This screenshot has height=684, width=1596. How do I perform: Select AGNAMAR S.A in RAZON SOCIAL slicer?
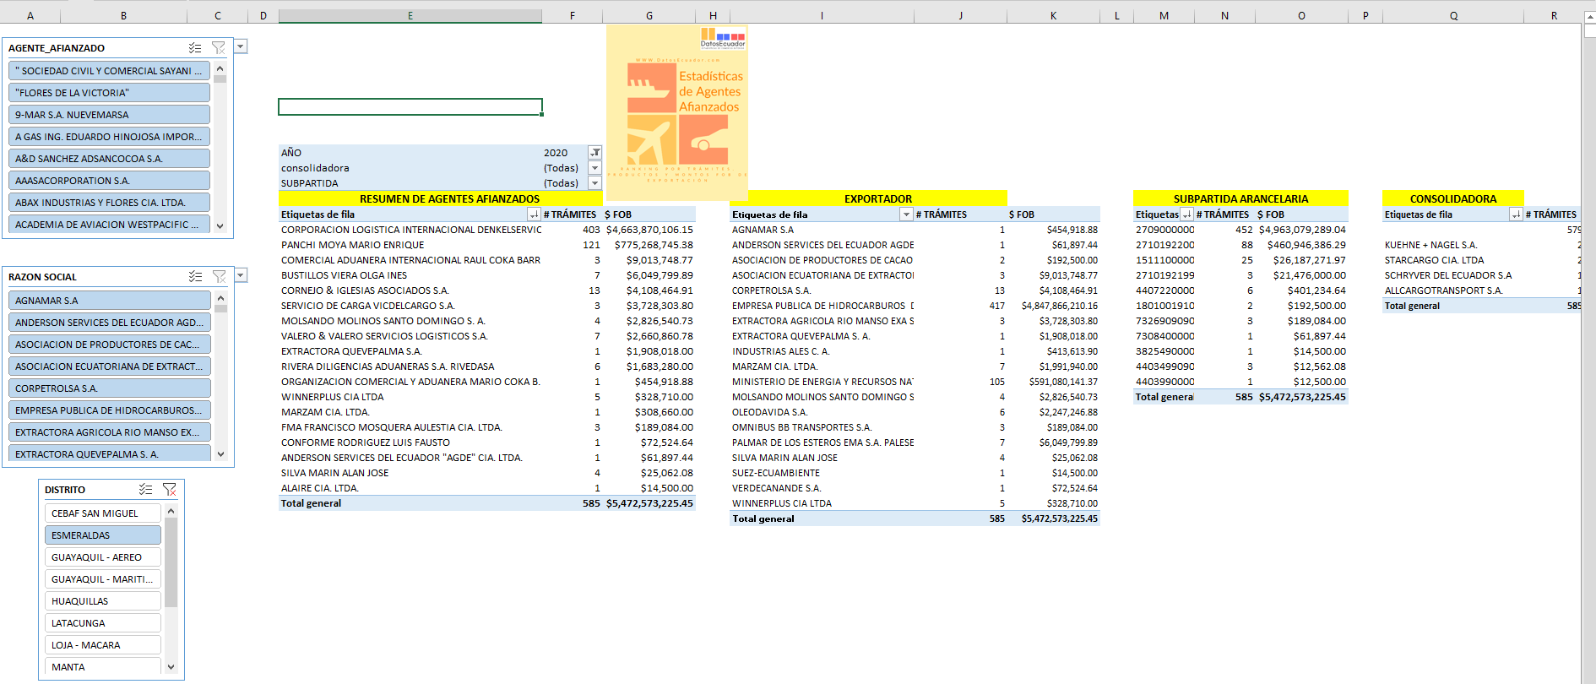109,301
